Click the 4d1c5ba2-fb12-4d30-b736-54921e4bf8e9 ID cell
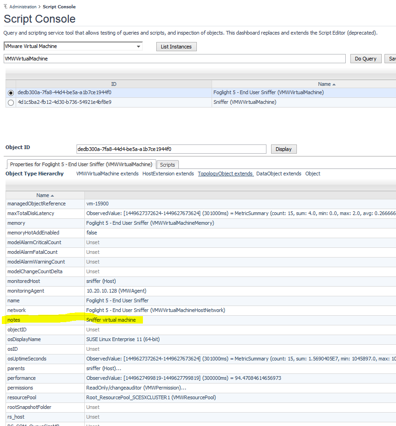Screen dimensions: 396x426 click(65, 102)
